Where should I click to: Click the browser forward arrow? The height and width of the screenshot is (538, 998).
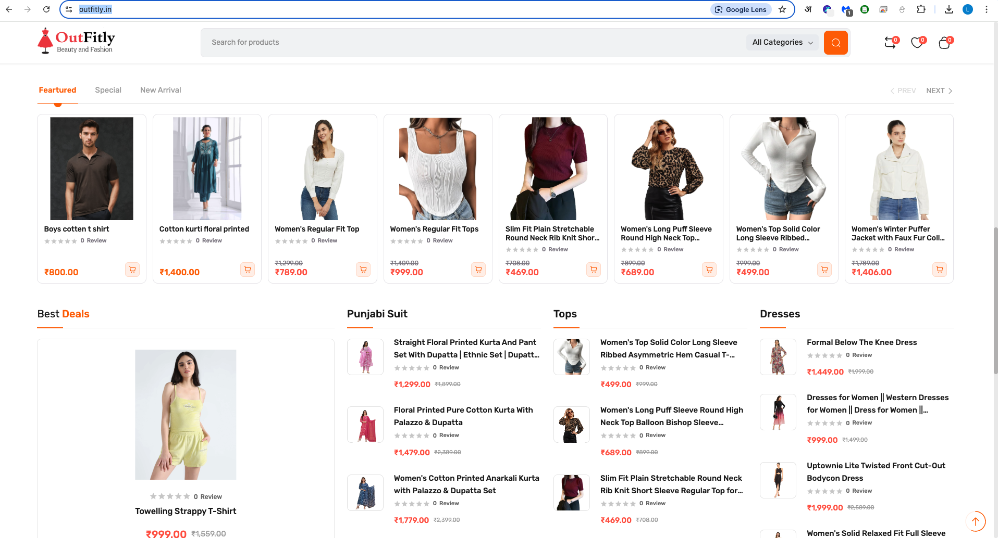[x=28, y=9]
